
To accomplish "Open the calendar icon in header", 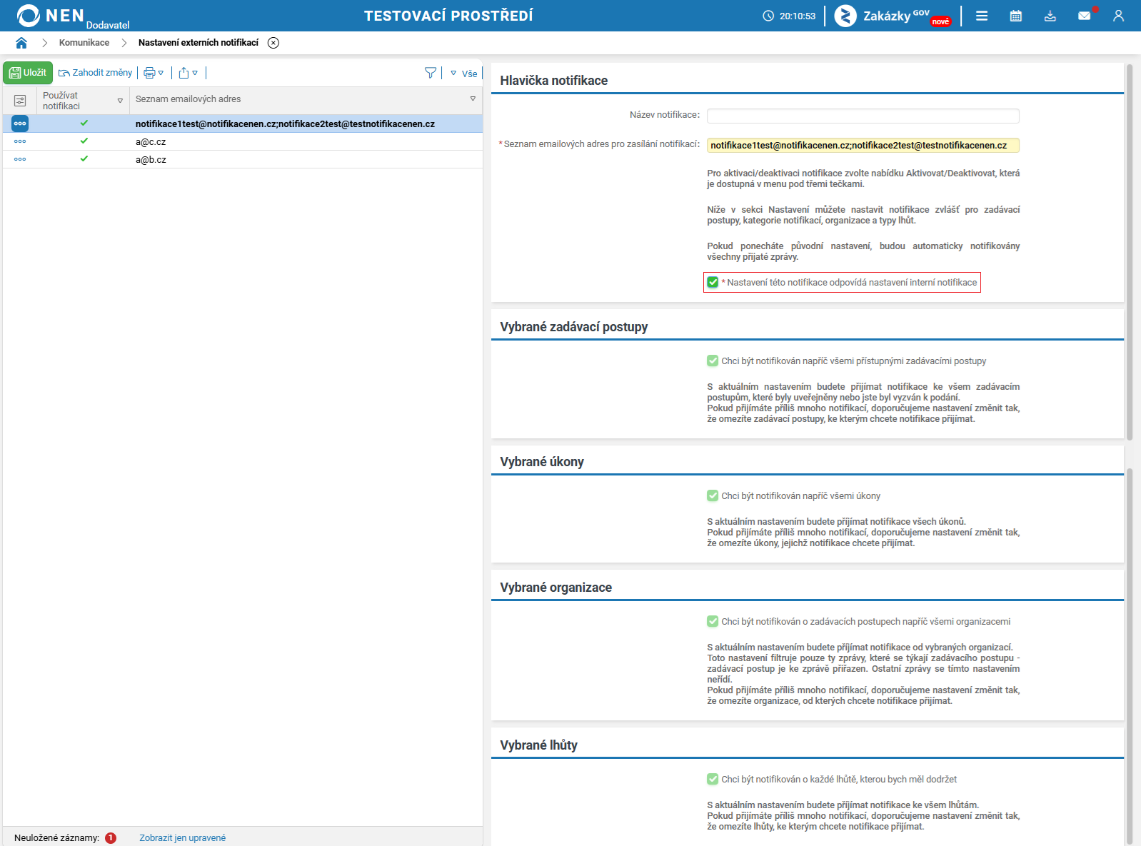I will (1016, 16).
